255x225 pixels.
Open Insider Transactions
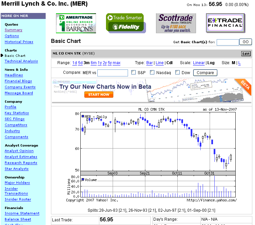pyautogui.click(x=16, y=191)
